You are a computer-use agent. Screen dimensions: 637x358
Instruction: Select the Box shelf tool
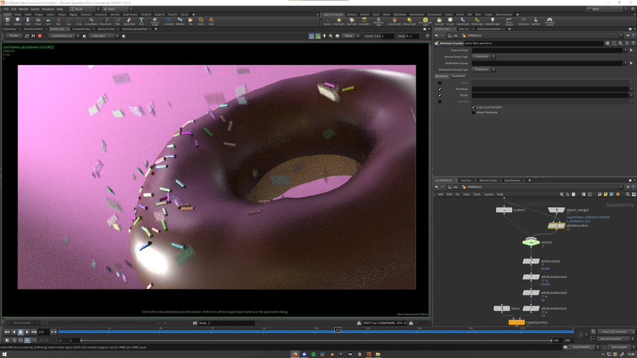(x=7, y=21)
